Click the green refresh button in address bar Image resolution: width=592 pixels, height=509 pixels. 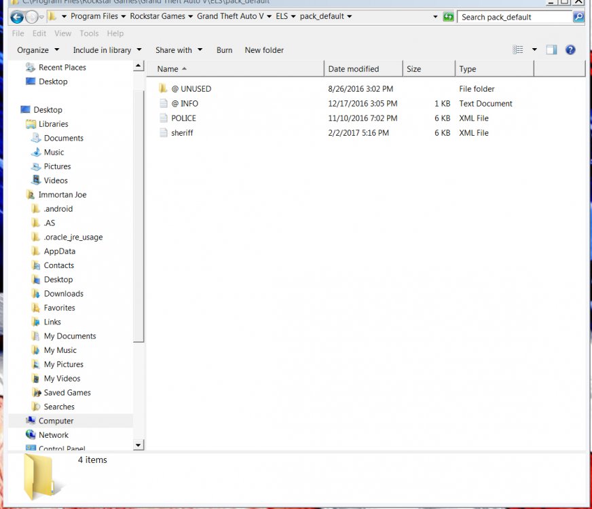point(448,16)
